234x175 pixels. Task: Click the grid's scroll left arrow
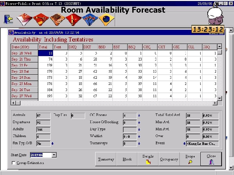(13, 103)
